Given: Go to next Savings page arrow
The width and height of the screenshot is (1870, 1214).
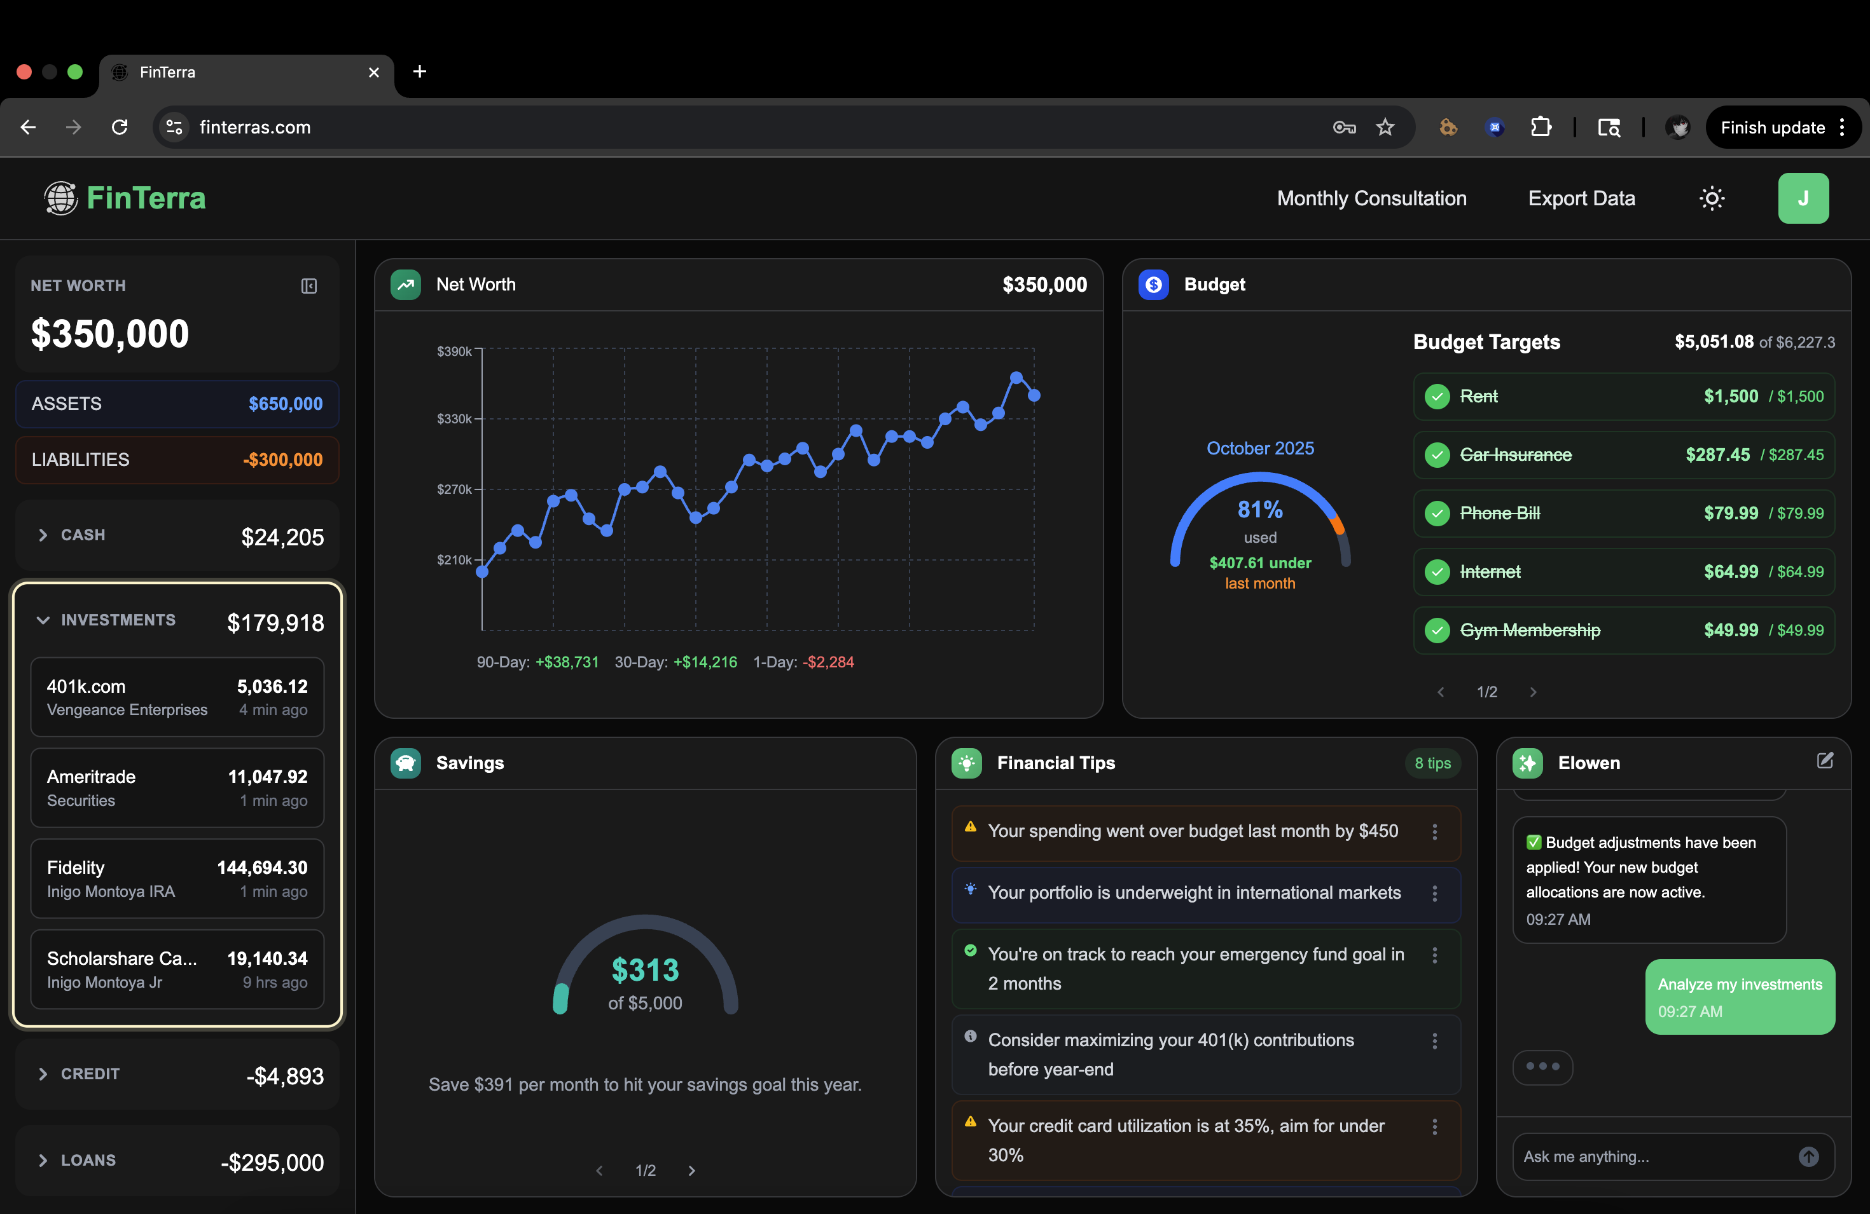Looking at the screenshot, I should point(691,1170).
